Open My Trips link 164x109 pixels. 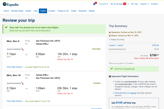(x=134, y=4)
